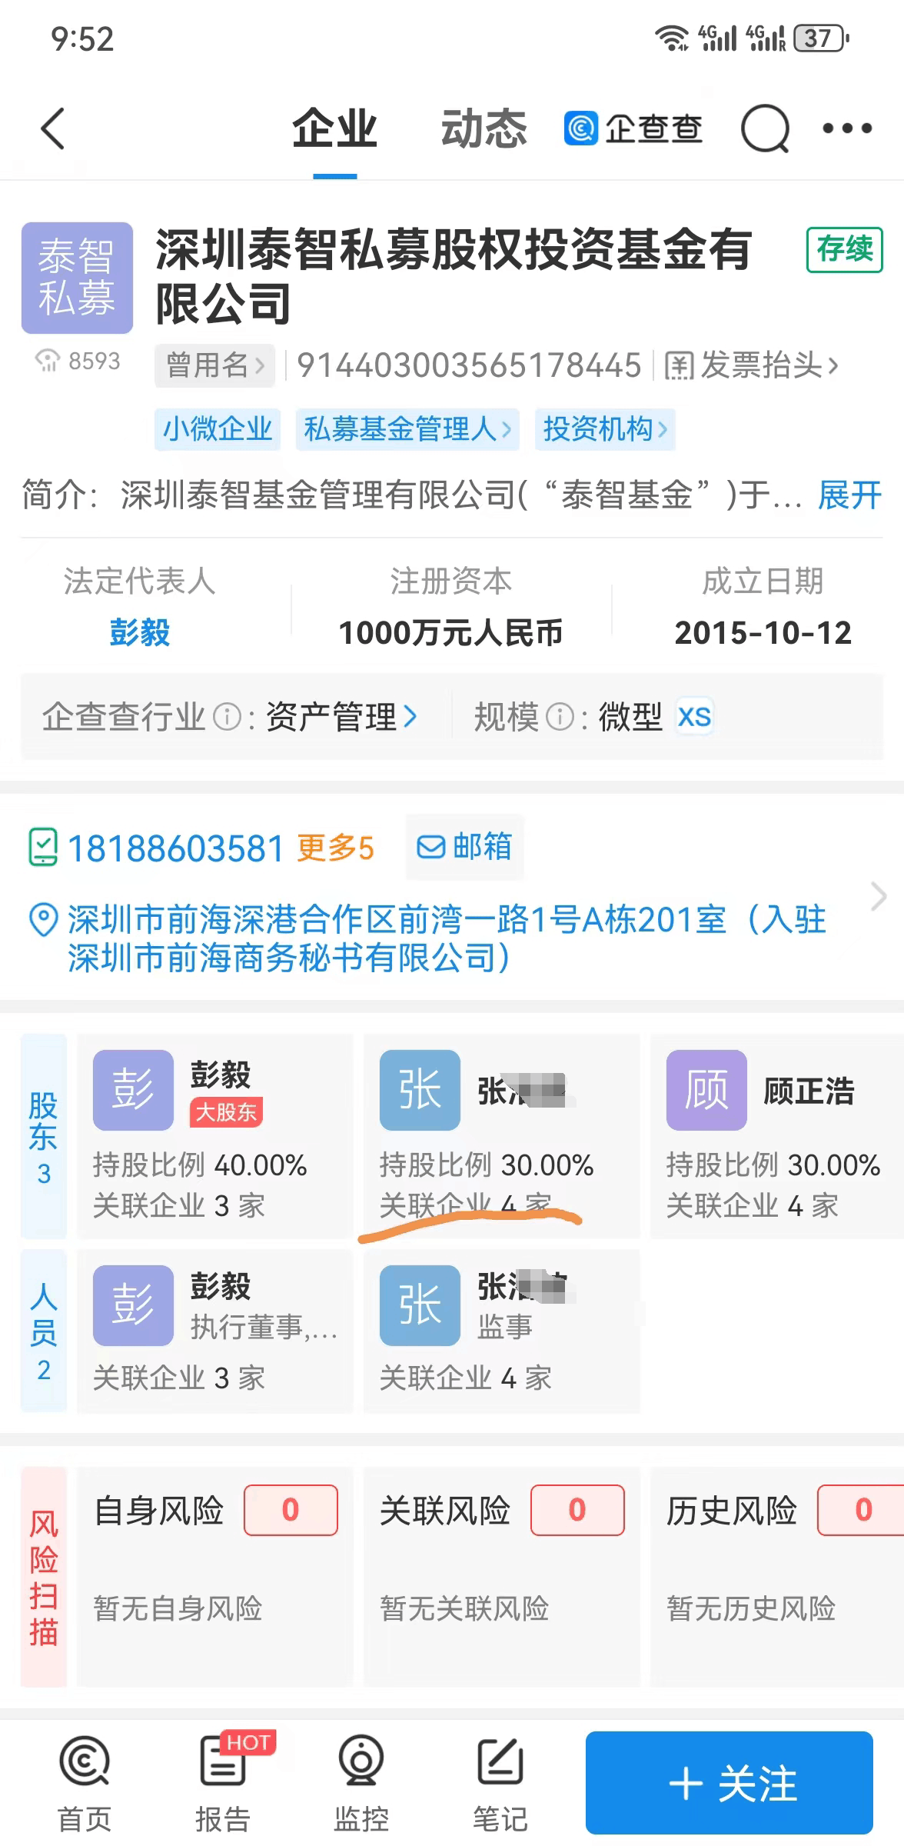
Task: Tap 注册资本 1000万元人民币 value
Action: point(450,633)
